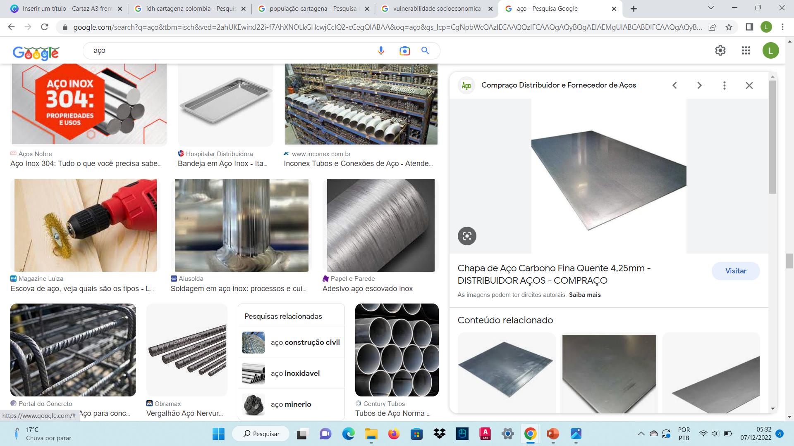
Task: Open the Google apps grid
Action: (x=746, y=50)
